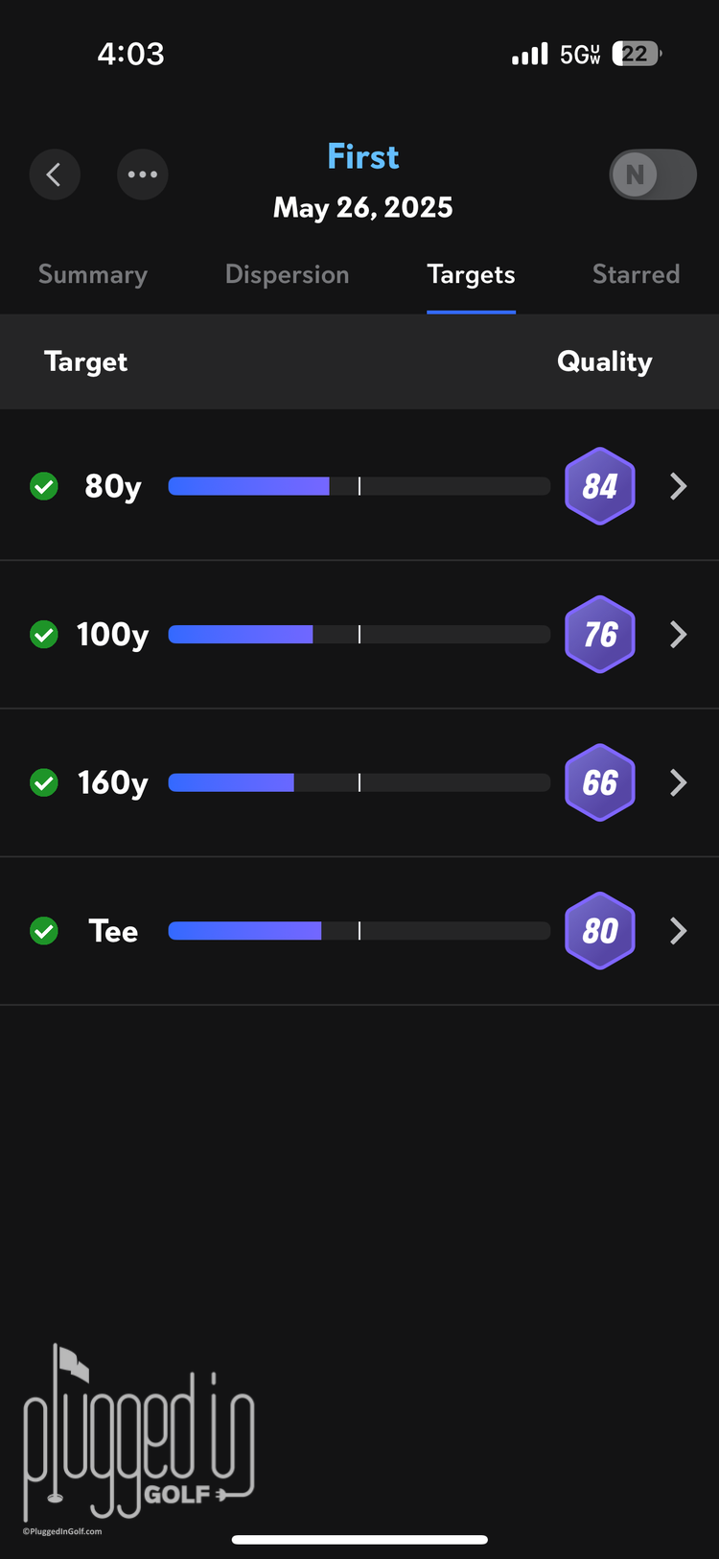The width and height of the screenshot is (719, 1559).
Task: Switch to the Summary tab
Action: point(93,275)
